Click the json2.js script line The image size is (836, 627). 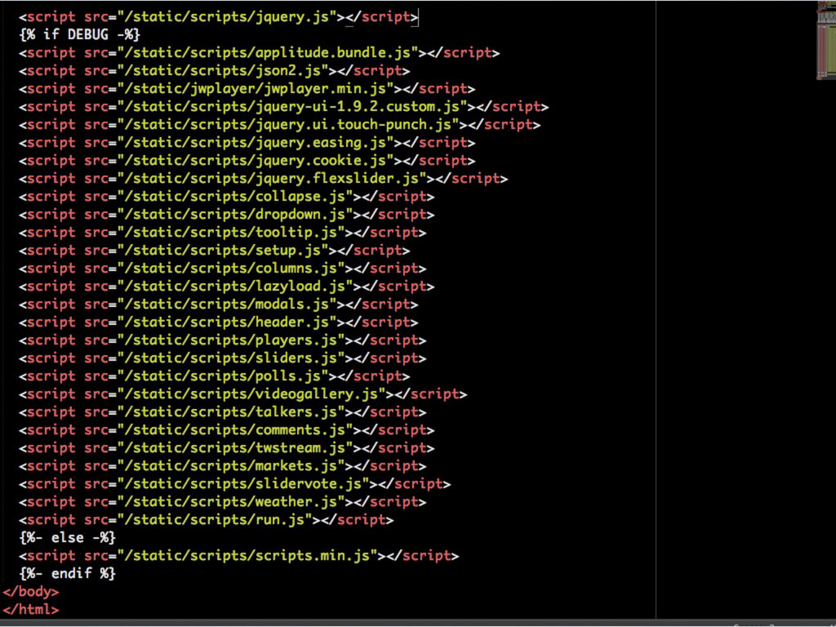click(x=215, y=71)
